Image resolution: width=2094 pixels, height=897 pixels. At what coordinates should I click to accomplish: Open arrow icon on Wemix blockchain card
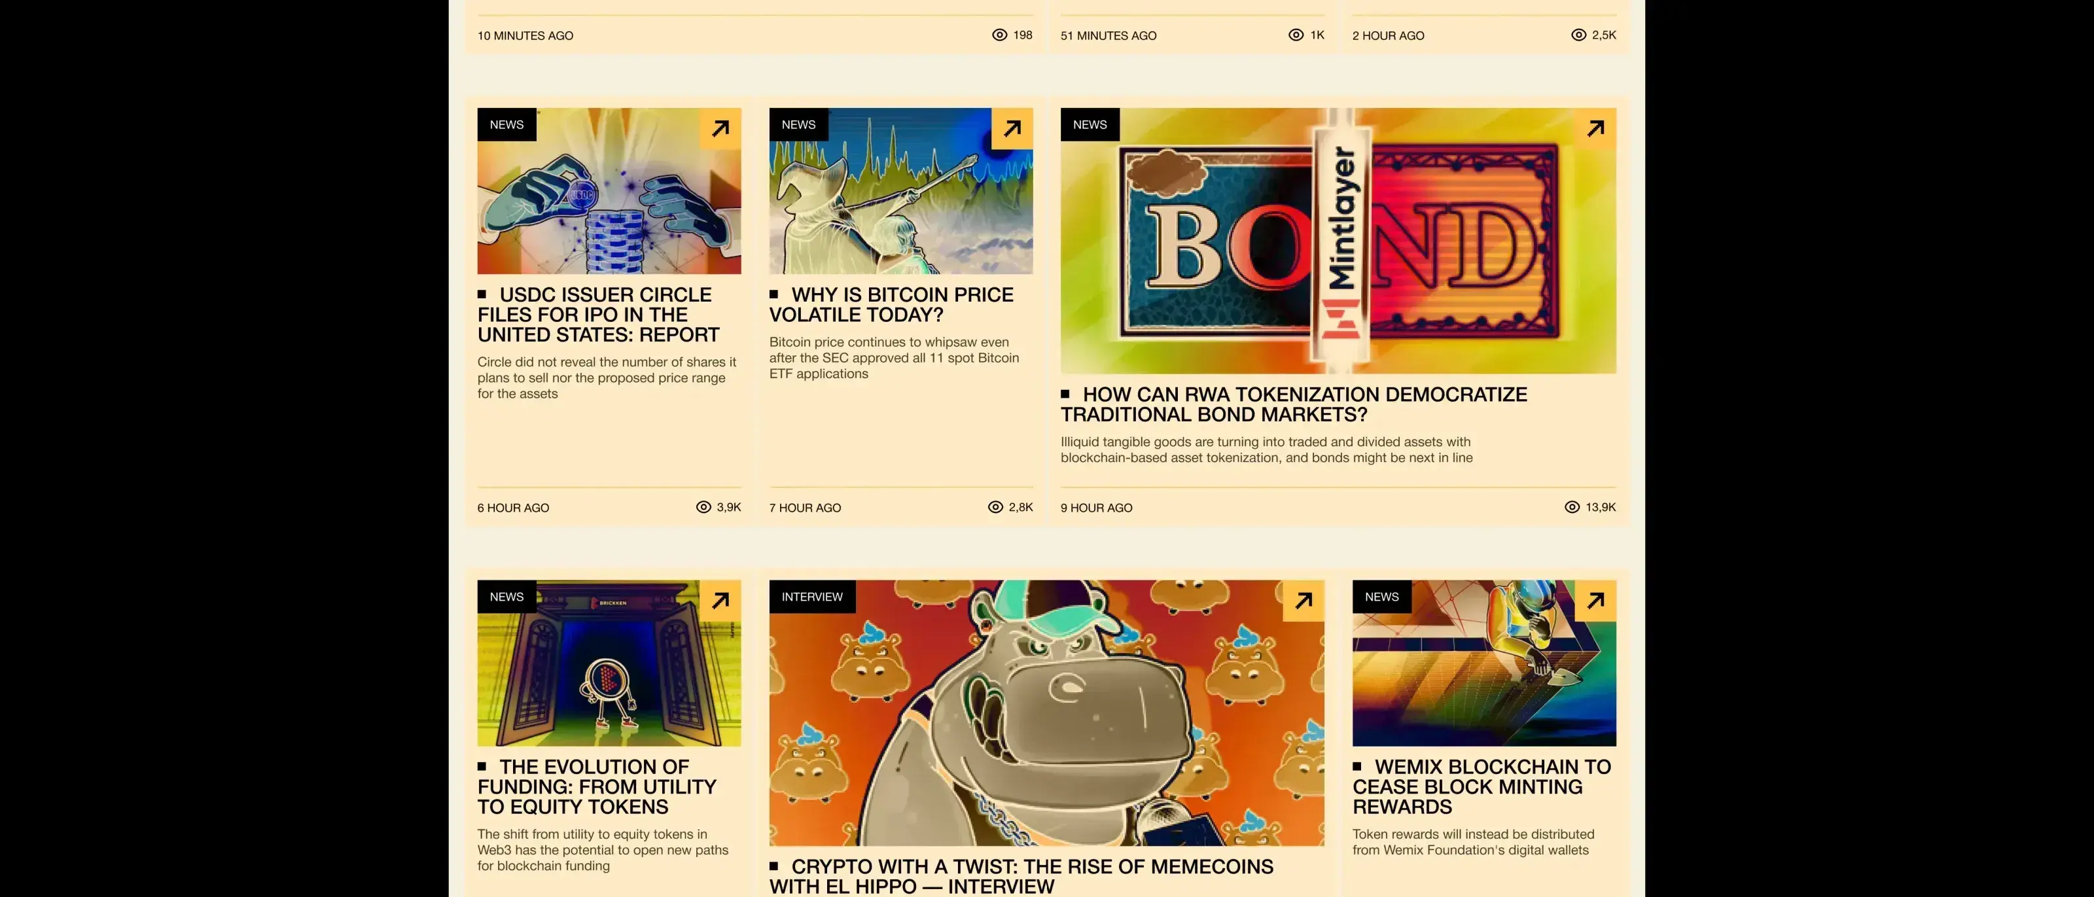(x=1596, y=601)
